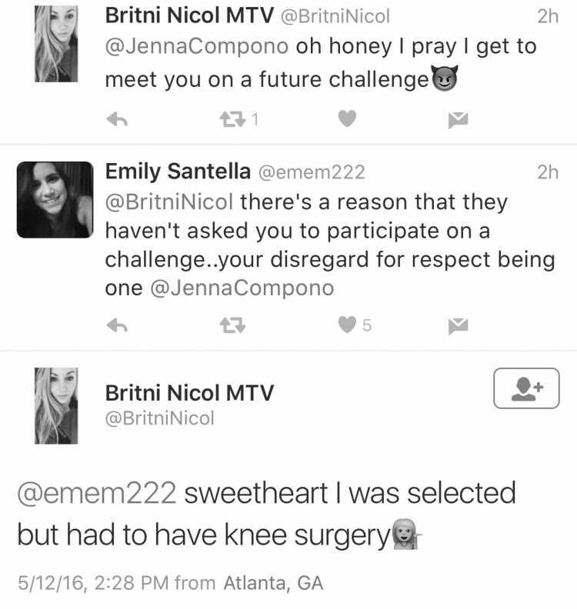Like Britni Nicol's future challenge tweet
The width and height of the screenshot is (577, 609).
[x=347, y=118]
